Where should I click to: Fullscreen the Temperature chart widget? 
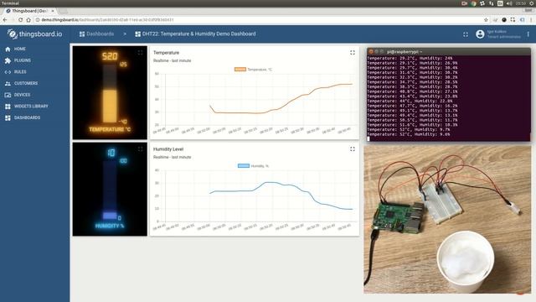353,53
